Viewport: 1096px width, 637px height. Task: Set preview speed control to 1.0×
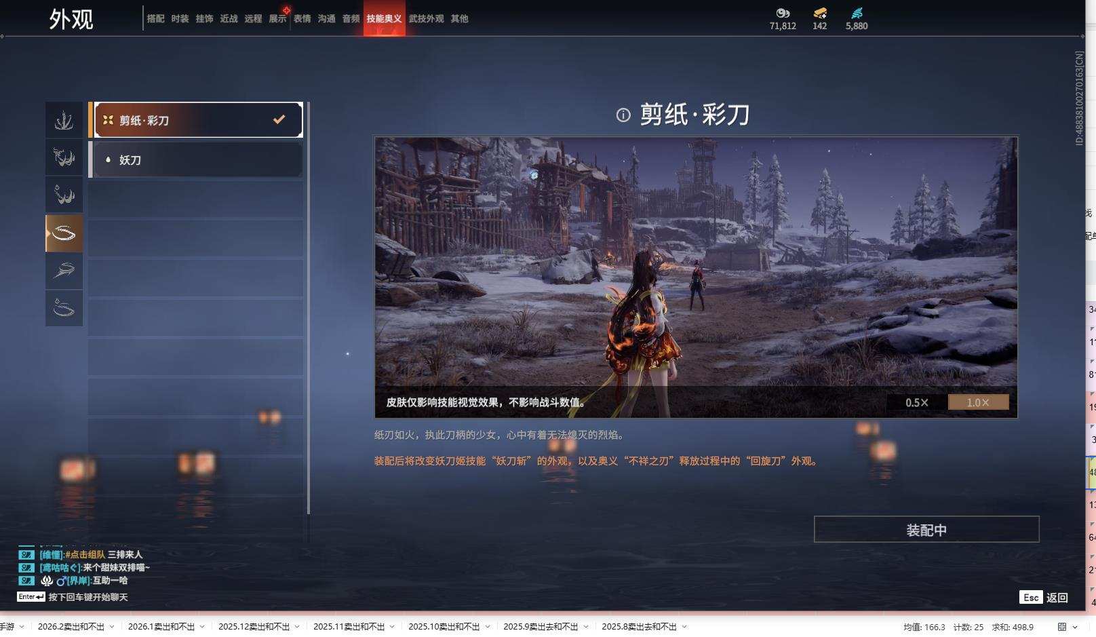click(977, 402)
